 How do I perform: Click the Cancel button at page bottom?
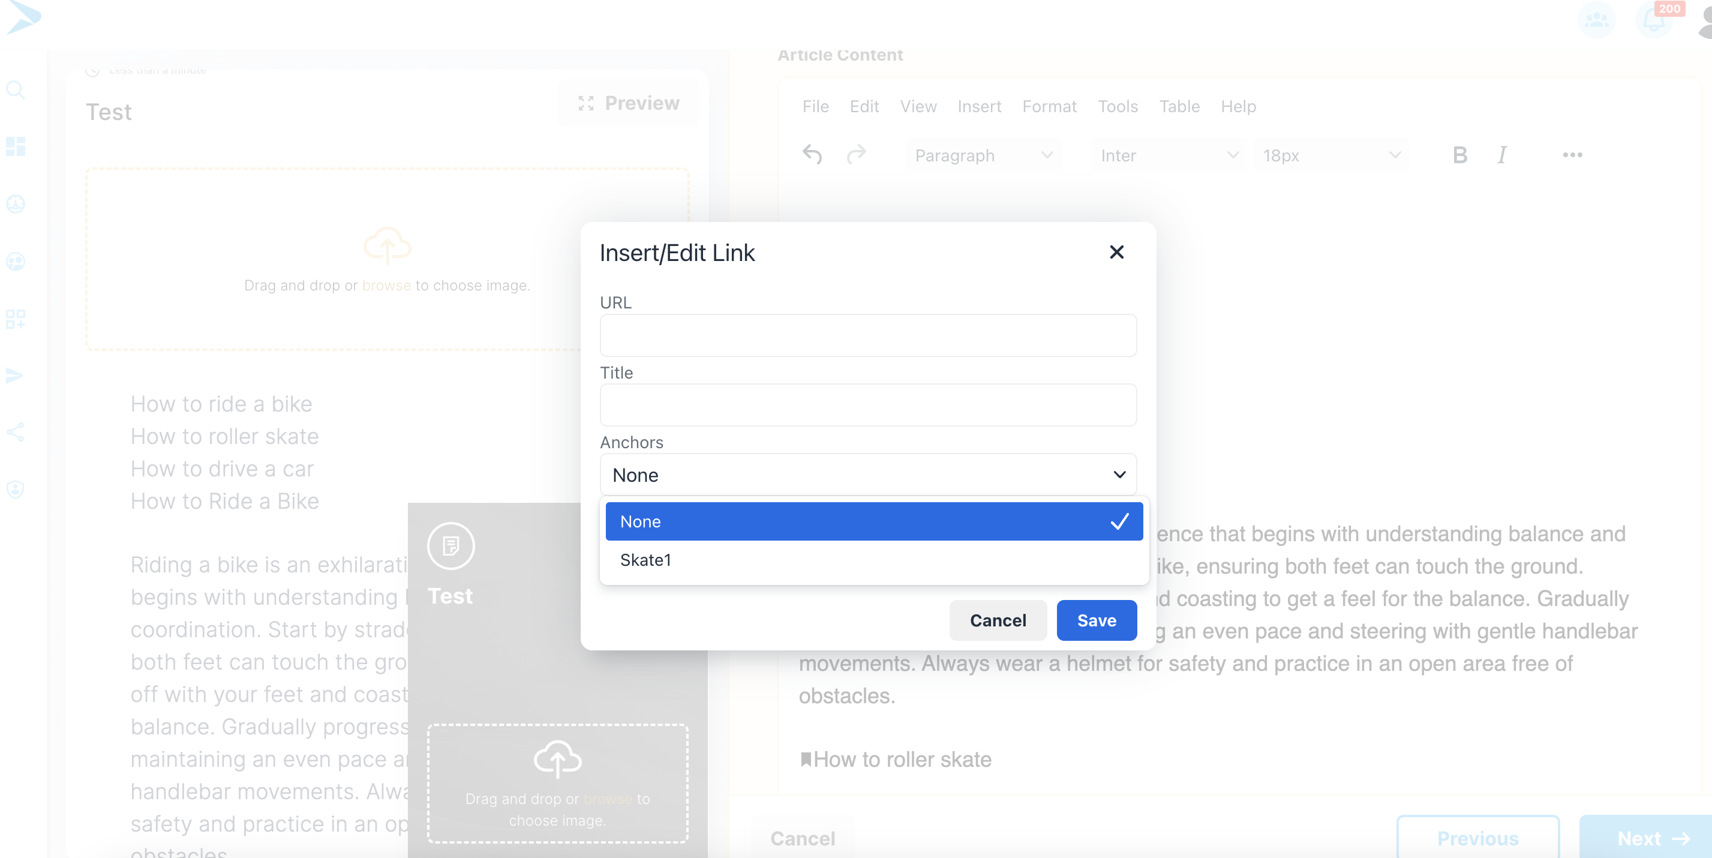point(803,839)
